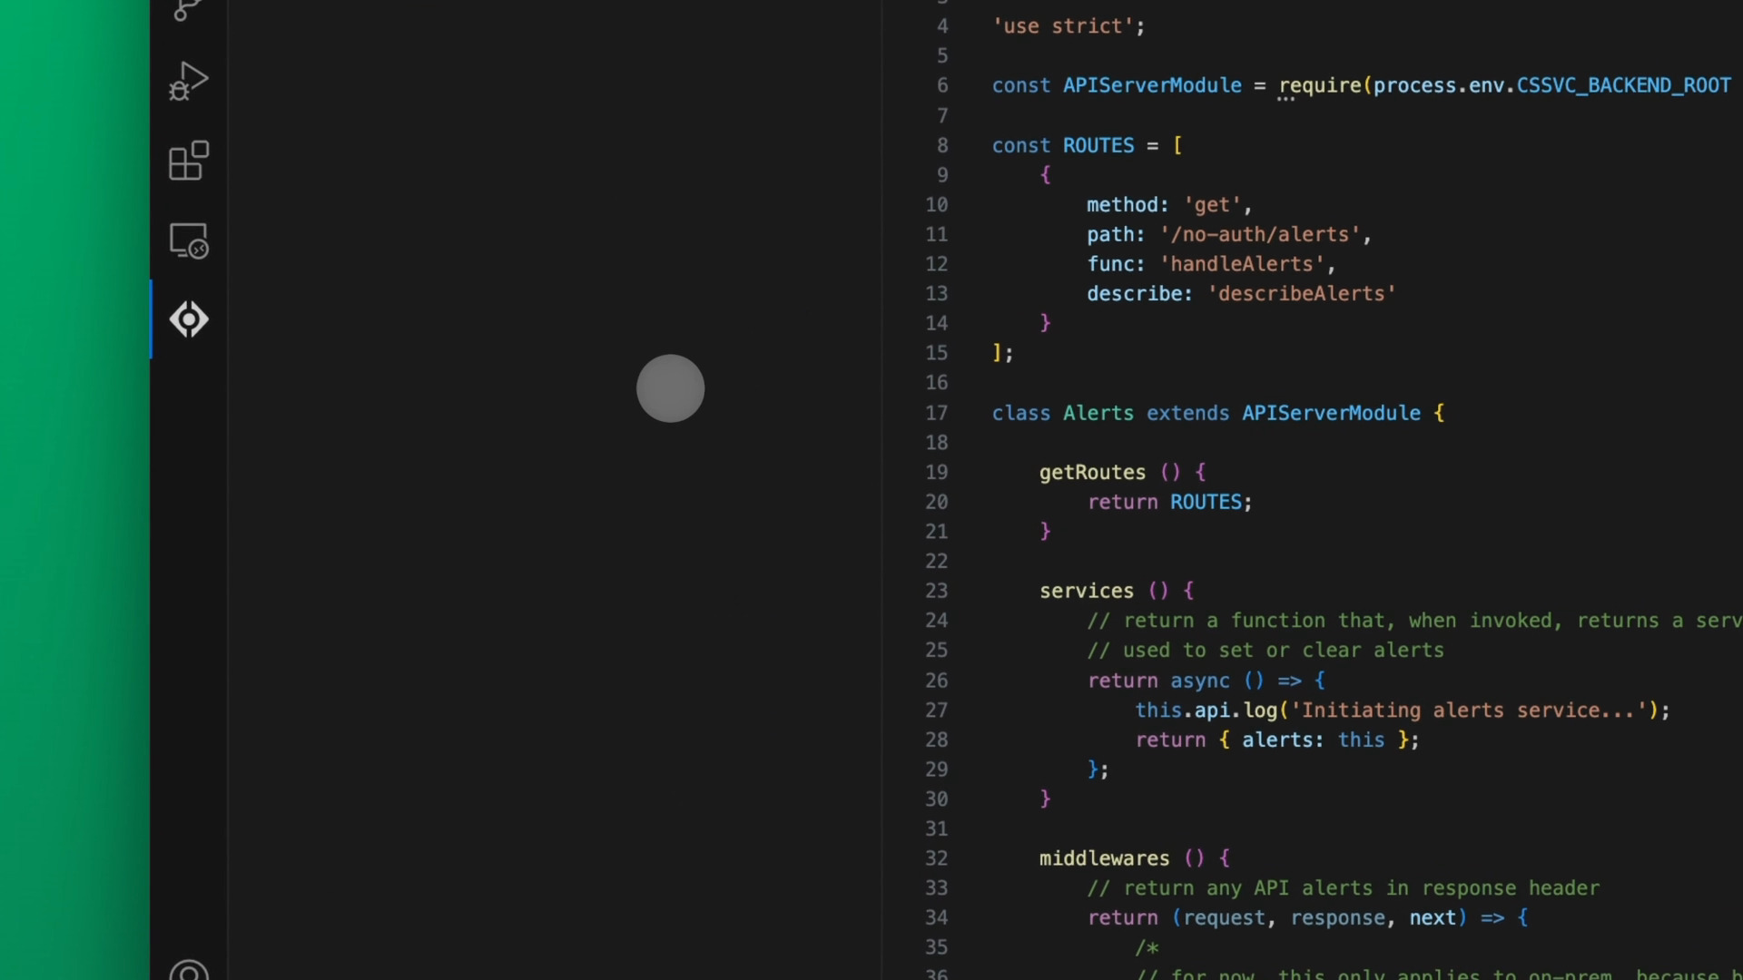Click 'return async () =>' on line 26
The height and width of the screenshot is (980, 1743).
[x=1195, y=681]
